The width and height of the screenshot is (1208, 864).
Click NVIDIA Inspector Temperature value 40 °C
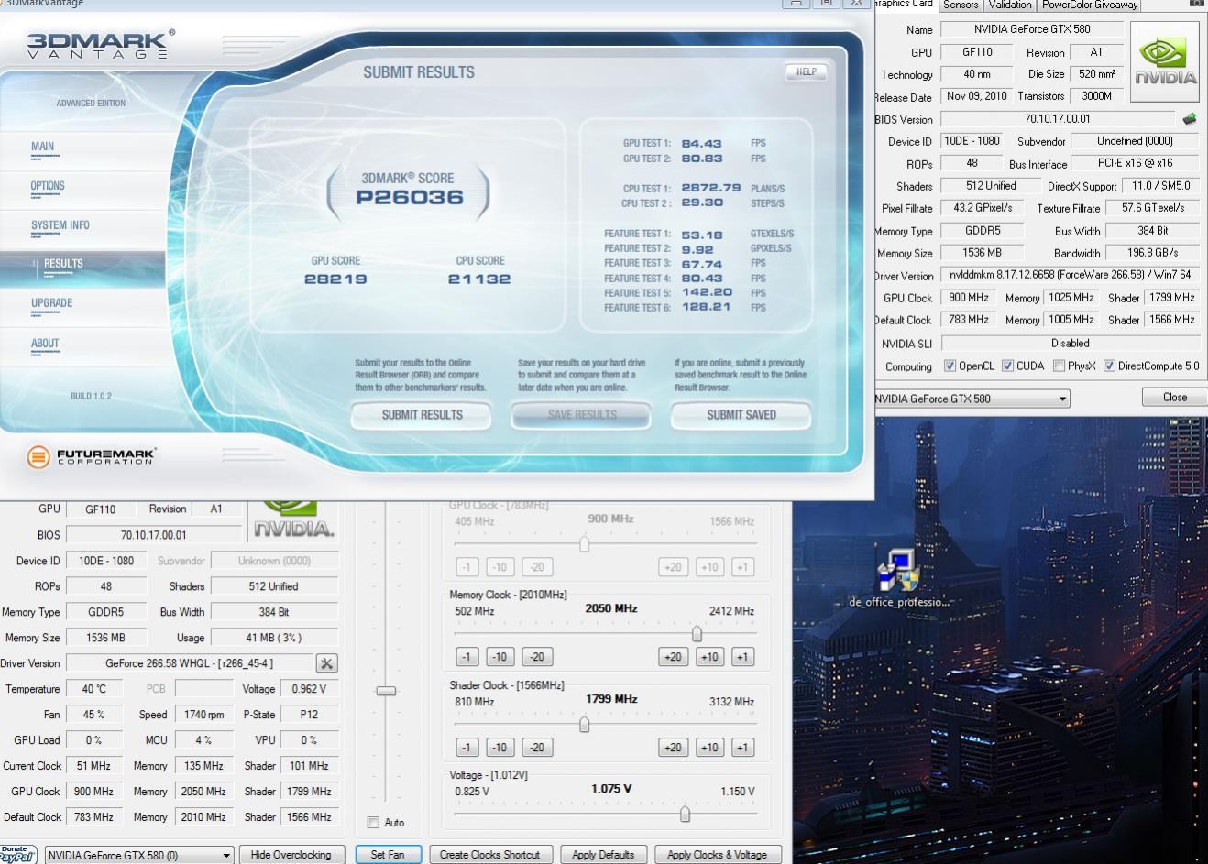[93, 689]
